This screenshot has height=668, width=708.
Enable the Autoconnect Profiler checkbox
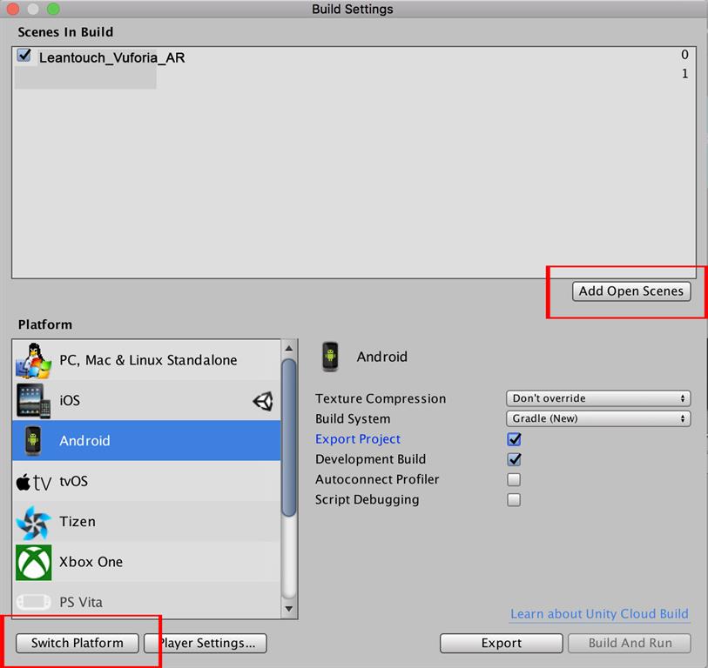pos(514,479)
